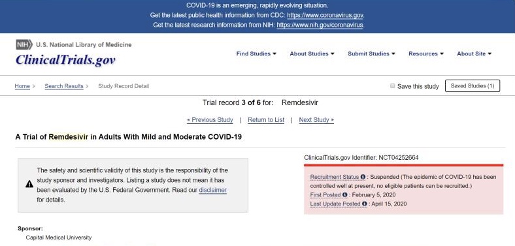Open the About Site menu
The image size is (515, 246).
click(x=474, y=54)
